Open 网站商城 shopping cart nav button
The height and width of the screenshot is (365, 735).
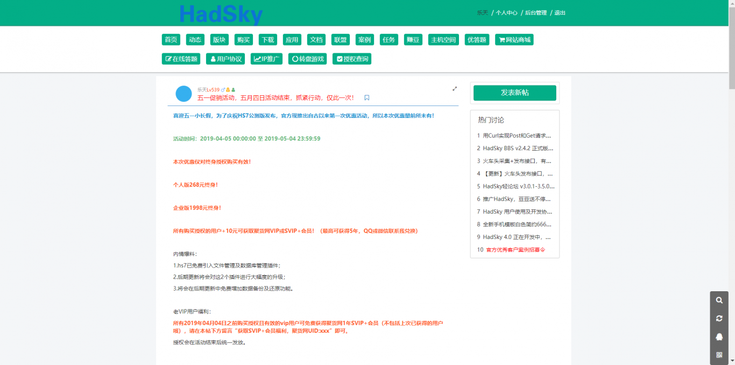514,40
